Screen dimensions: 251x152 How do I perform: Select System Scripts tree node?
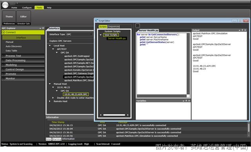(112, 31)
